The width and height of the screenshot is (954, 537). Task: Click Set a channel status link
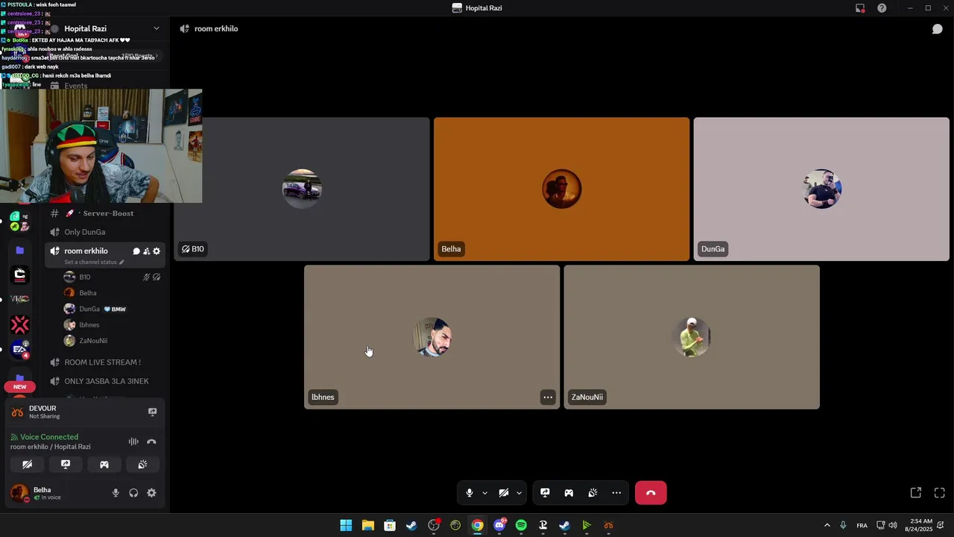(x=94, y=263)
